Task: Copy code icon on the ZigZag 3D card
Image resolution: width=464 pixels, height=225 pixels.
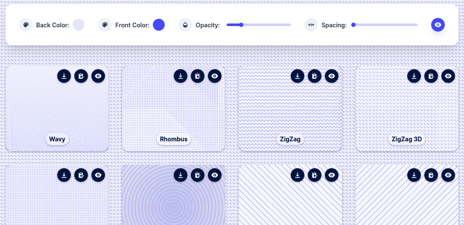Action: (431, 76)
